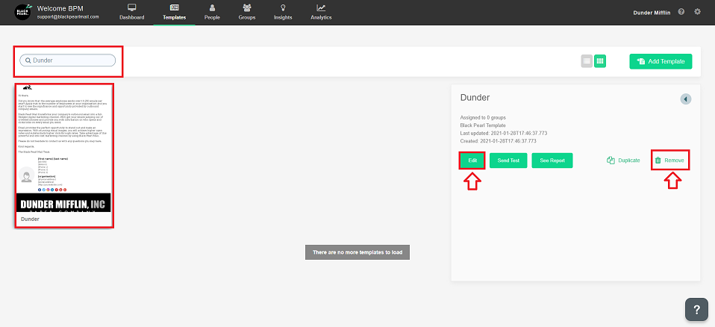Click the Black Pearl logo
Viewport: 715px width, 327px height.
pos(22,12)
